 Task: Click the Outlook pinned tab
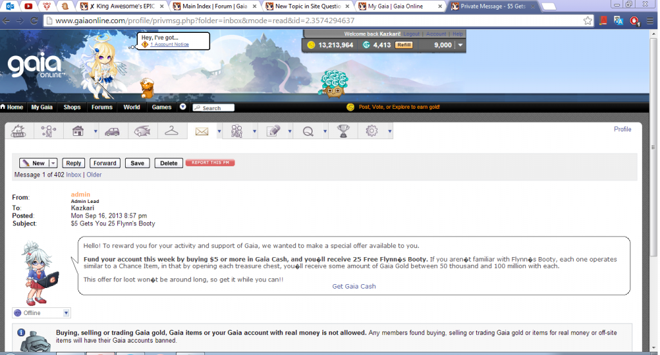10,6
